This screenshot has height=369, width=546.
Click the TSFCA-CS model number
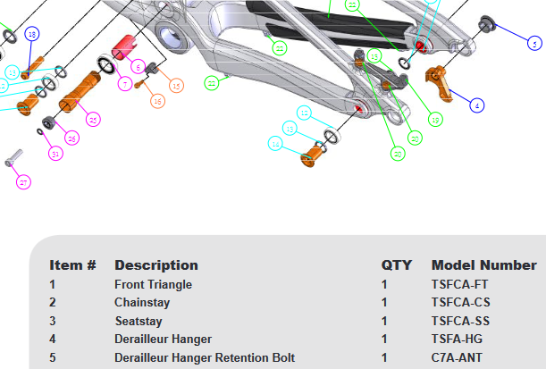tap(460, 303)
